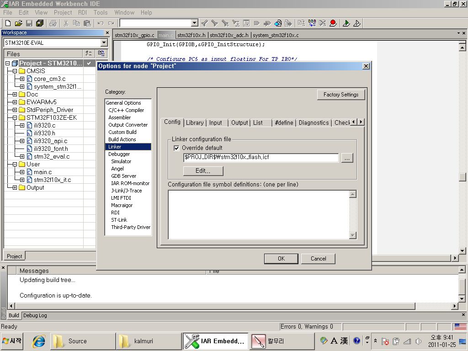This screenshot has width=468, height=351.
Task: Click the Windows Start button
Action: pos(12,341)
